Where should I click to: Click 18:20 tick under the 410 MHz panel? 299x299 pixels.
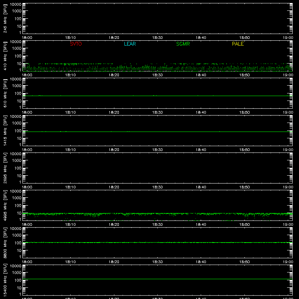[114, 75]
